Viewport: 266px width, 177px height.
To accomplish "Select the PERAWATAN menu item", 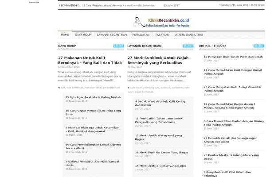I will tap(141, 35).
